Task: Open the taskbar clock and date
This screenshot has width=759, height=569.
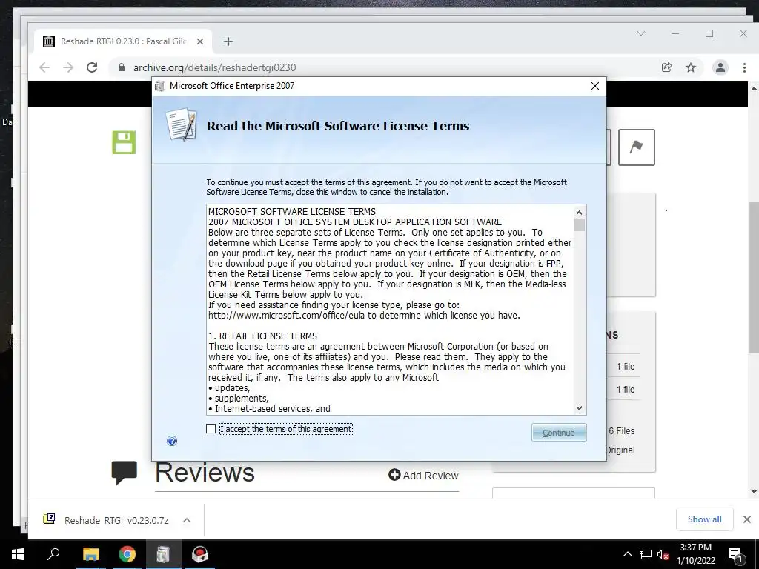Action: coord(695,554)
